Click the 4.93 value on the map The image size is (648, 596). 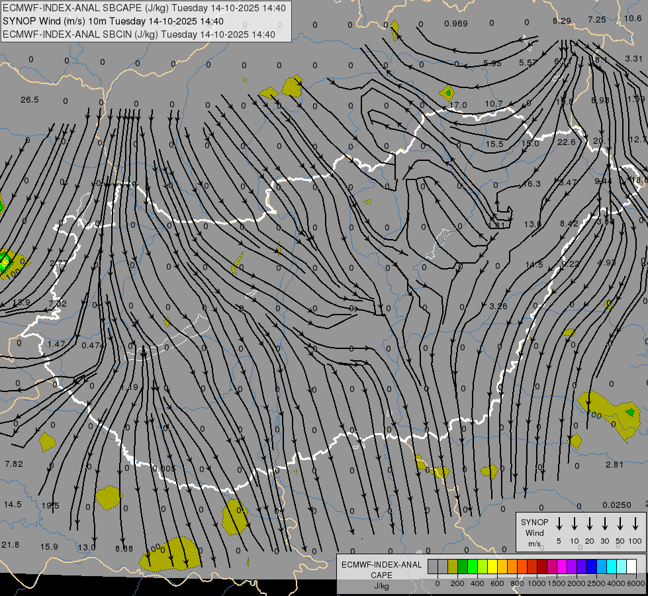point(607,263)
